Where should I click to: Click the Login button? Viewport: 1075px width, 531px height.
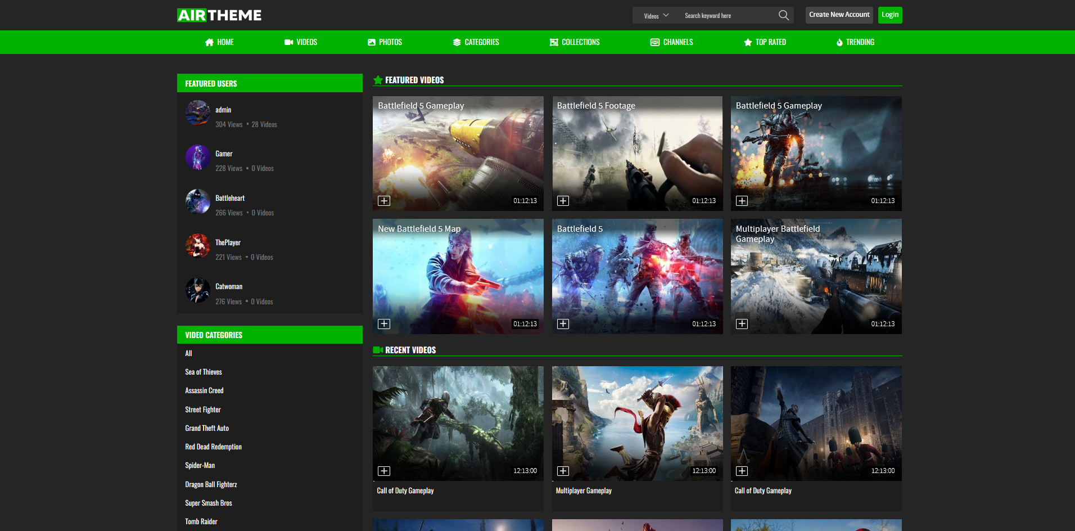(x=890, y=15)
